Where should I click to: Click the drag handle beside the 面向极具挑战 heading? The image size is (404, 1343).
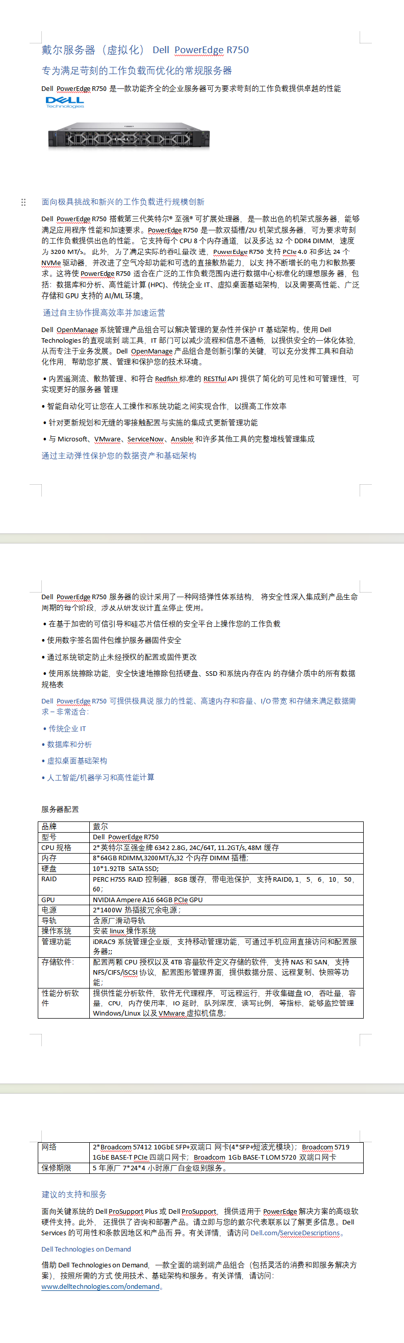(23, 202)
